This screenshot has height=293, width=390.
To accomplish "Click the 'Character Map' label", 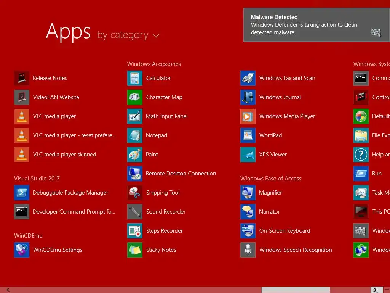I will coord(164,97).
